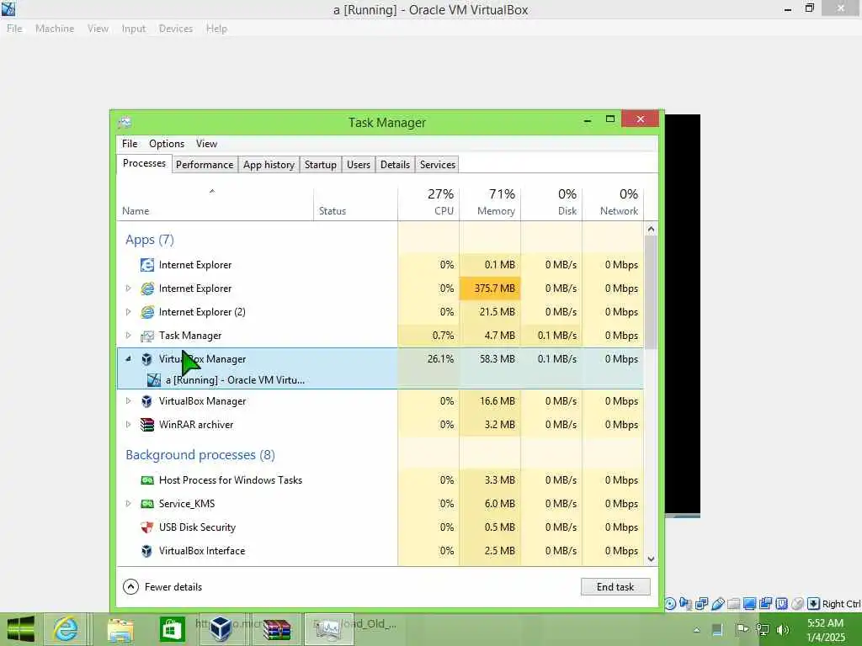This screenshot has height=646, width=862.
Task: Expand the Task Manager process row
Action: 128,336
